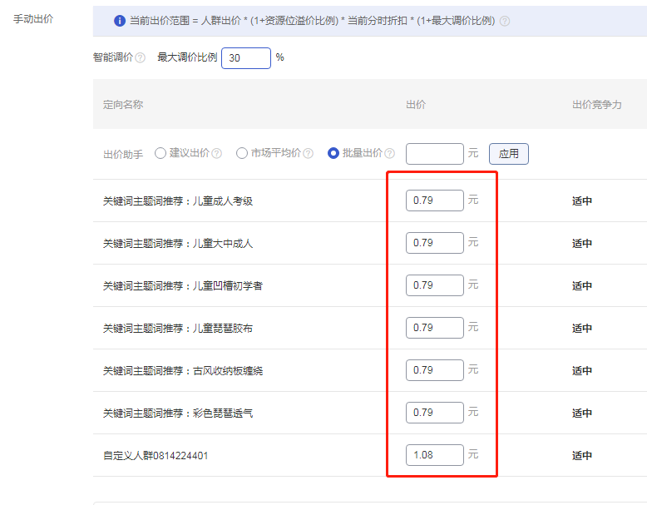Edit the bid price for 古风收纳板缠绕

point(434,370)
